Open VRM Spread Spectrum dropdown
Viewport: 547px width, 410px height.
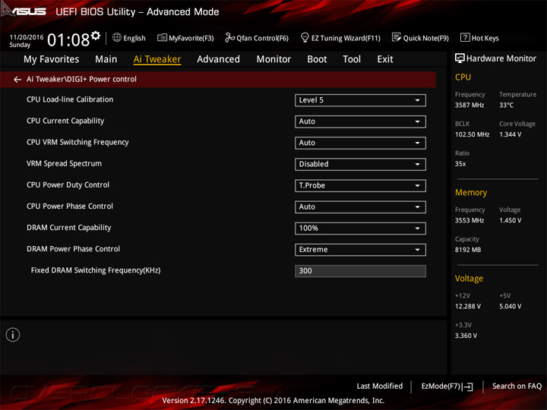[x=360, y=164]
